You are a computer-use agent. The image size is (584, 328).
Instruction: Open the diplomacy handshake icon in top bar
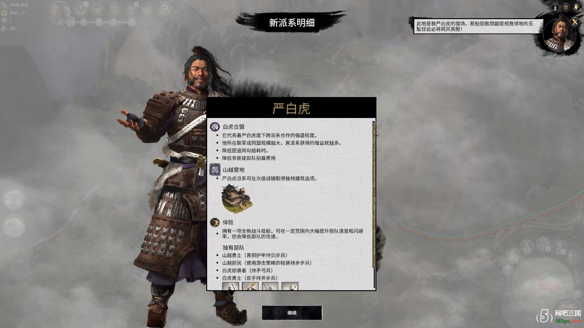[x=97, y=9]
